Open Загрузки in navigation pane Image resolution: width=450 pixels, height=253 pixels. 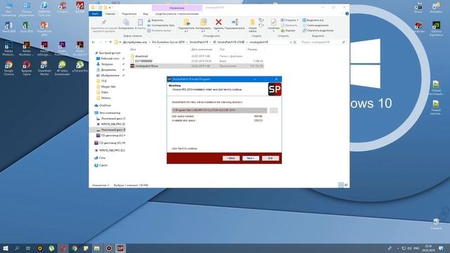107,64
